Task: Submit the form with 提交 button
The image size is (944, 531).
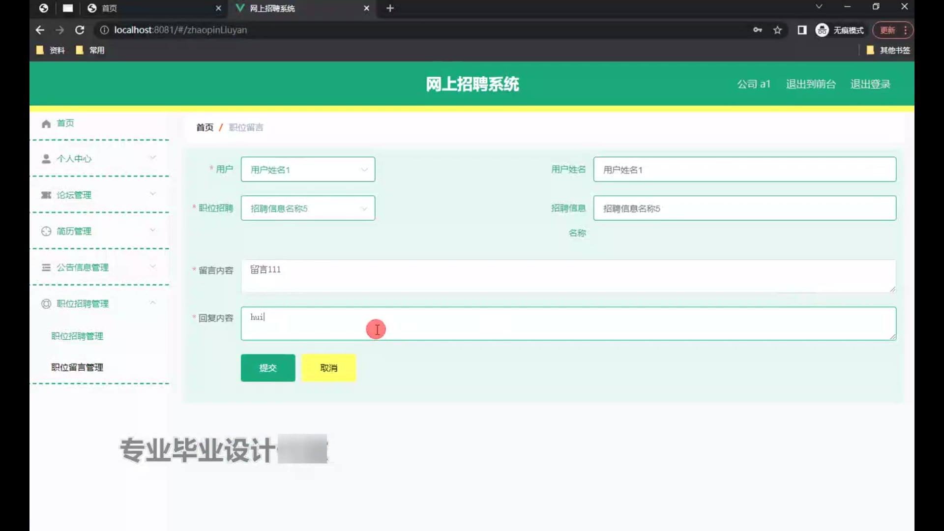Action: [268, 368]
